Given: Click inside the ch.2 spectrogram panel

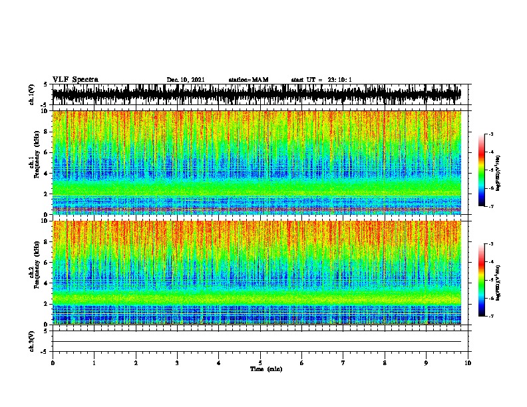Looking at the screenshot, I should click(x=257, y=273).
